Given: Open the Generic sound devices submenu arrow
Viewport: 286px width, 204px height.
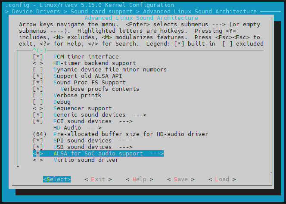Looking at the screenshot, I should 140,115.
